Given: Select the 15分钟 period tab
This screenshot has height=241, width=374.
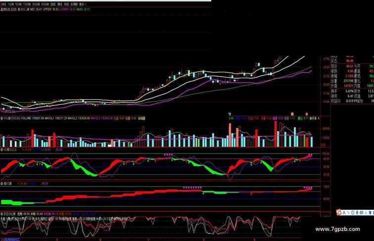Looking at the screenshot, I should coord(27,4).
